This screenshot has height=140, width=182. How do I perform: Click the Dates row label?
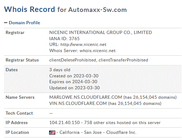(x=12, y=70)
